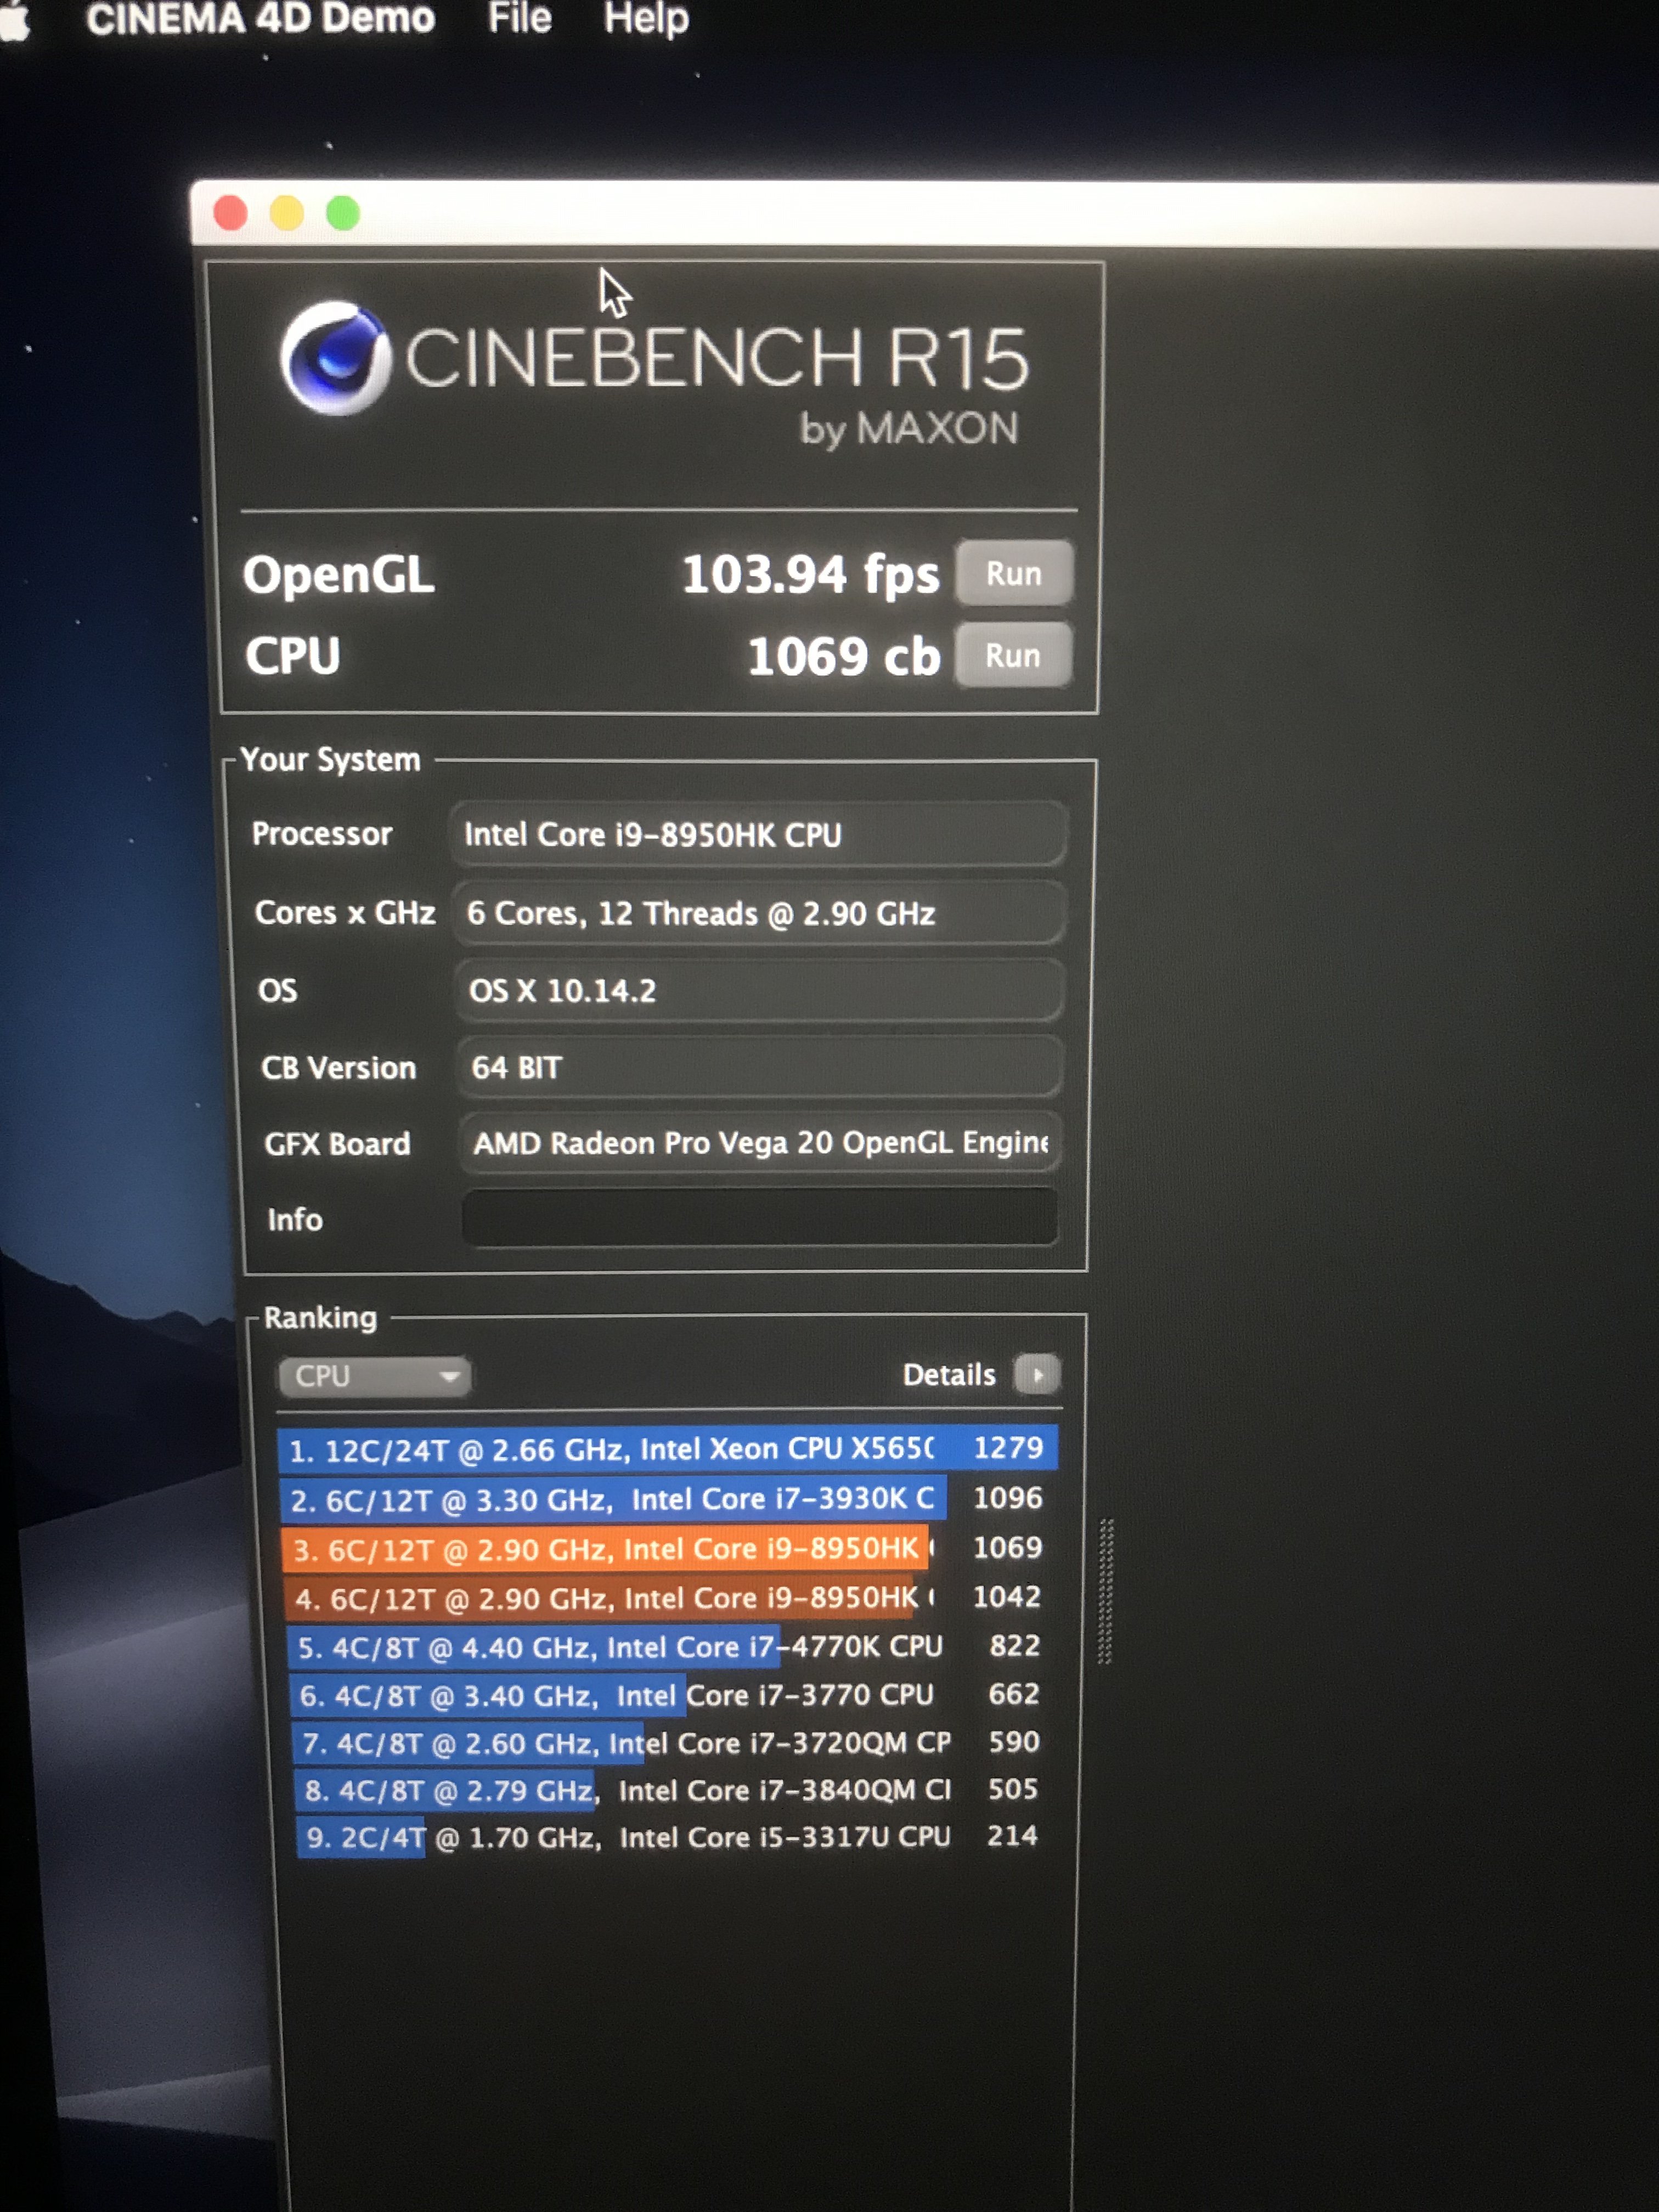The width and height of the screenshot is (1659, 2212).
Task: Click the empty Info text field
Action: click(760, 1218)
